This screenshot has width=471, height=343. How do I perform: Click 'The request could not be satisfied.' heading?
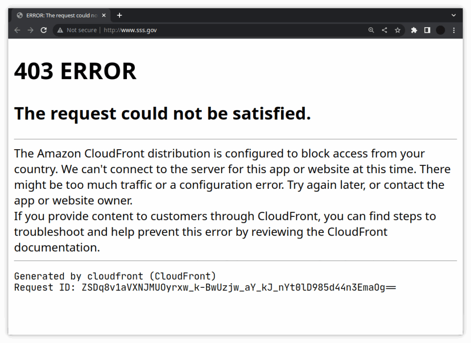pyautogui.click(x=162, y=113)
